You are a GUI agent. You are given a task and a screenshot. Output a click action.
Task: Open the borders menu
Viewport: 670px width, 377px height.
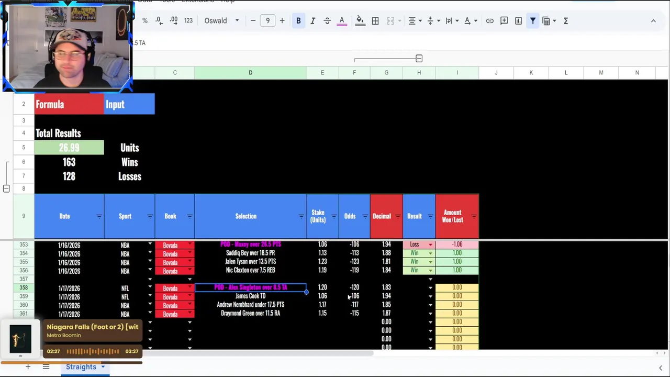[x=375, y=21]
